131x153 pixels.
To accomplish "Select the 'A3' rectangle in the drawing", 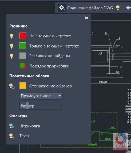I will point(100,56).
